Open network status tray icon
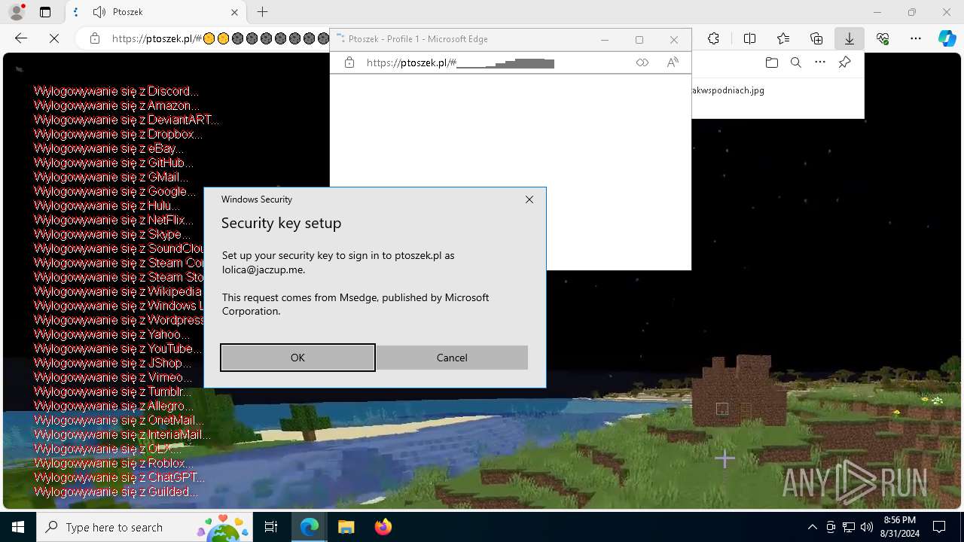The image size is (964, 542). click(x=849, y=527)
